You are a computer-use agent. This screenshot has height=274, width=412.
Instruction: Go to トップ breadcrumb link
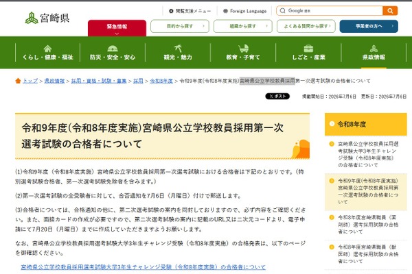click(30, 81)
